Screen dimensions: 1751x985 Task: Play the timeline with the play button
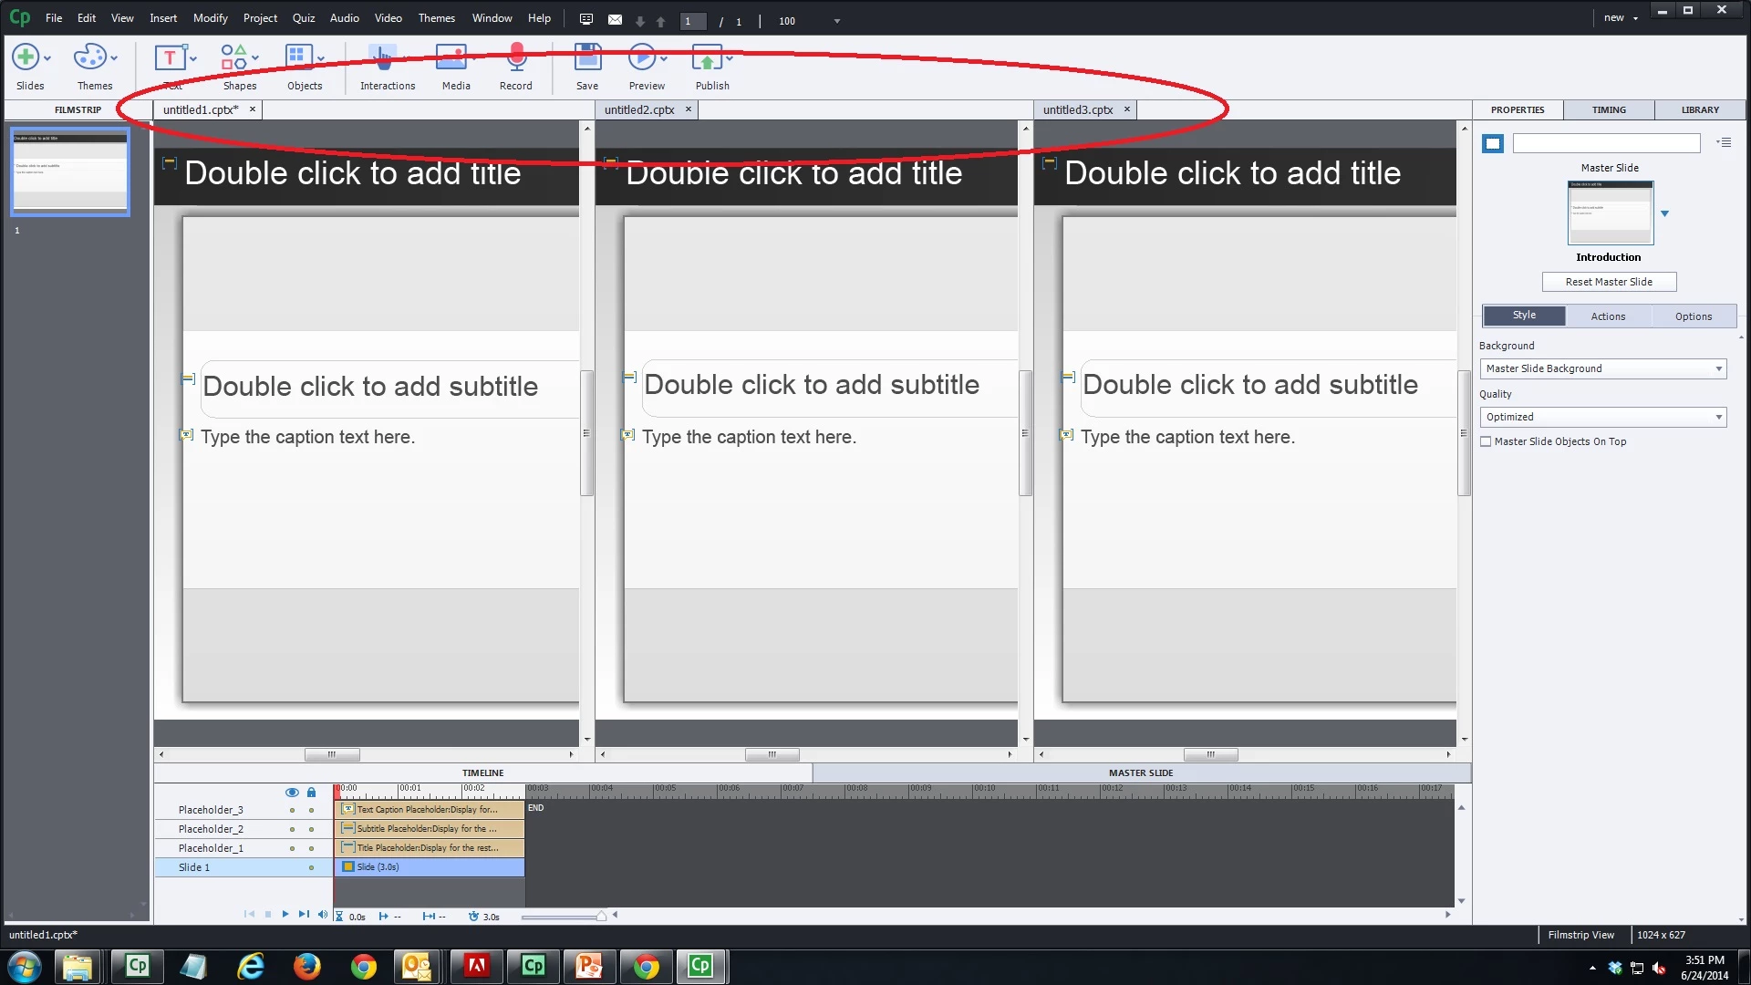click(285, 914)
